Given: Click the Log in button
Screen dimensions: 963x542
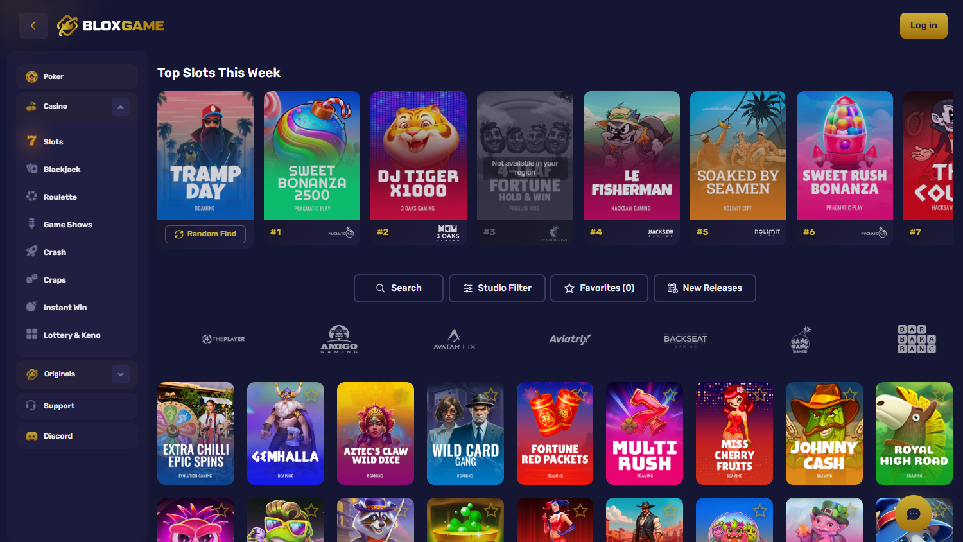Looking at the screenshot, I should pyautogui.click(x=923, y=26).
